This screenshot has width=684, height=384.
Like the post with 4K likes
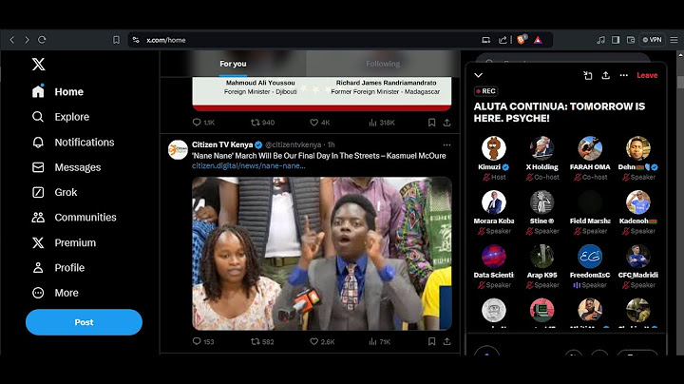320,123
